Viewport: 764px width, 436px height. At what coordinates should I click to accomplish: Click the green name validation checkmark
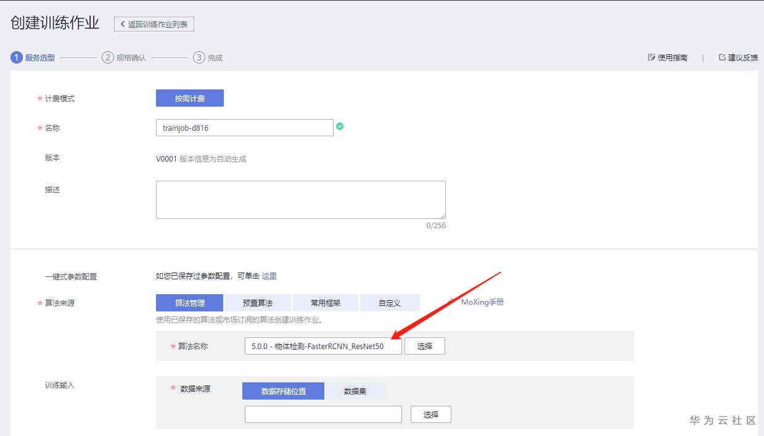[x=340, y=126]
